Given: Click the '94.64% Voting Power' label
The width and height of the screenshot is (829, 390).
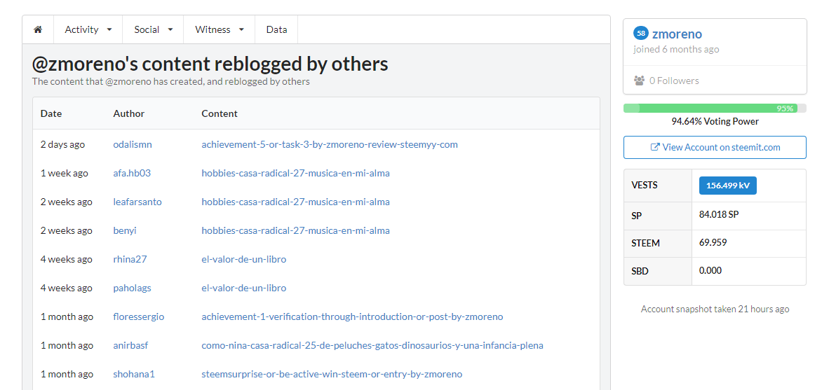Looking at the screenshot, I should click(x=715, y=121).
